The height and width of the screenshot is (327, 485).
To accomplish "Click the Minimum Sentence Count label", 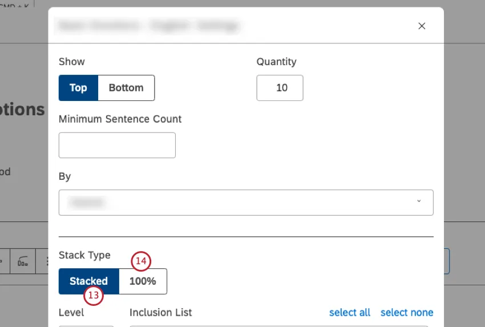I will (x=120, y=119).
